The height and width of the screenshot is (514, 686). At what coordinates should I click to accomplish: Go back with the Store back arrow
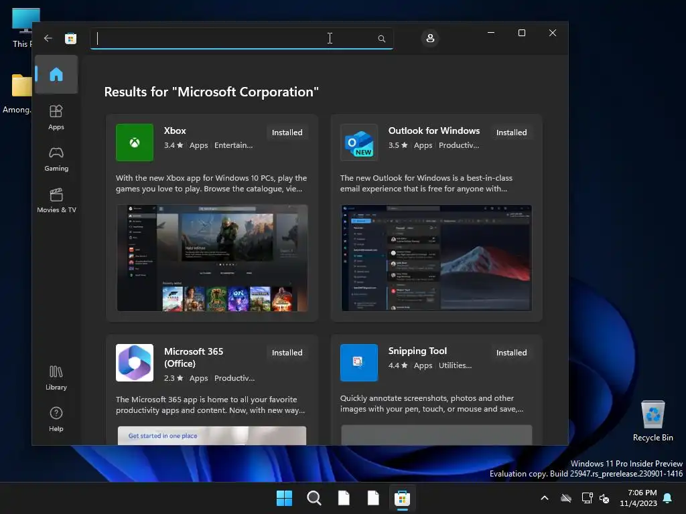[x=48, y=38]
